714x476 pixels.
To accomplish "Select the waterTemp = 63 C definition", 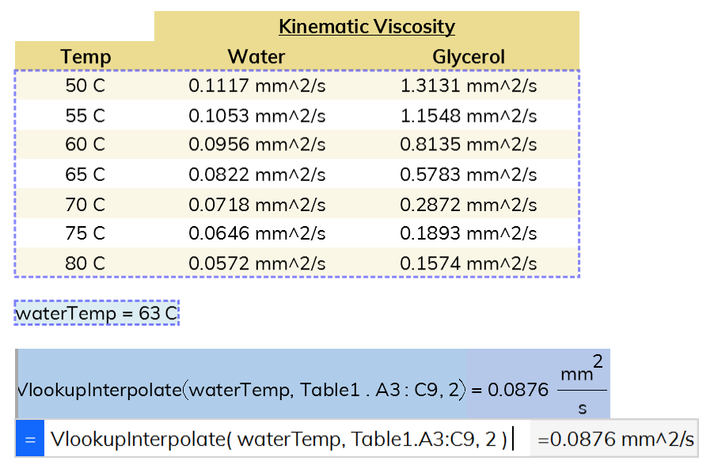I will click(x=97, y=313).
